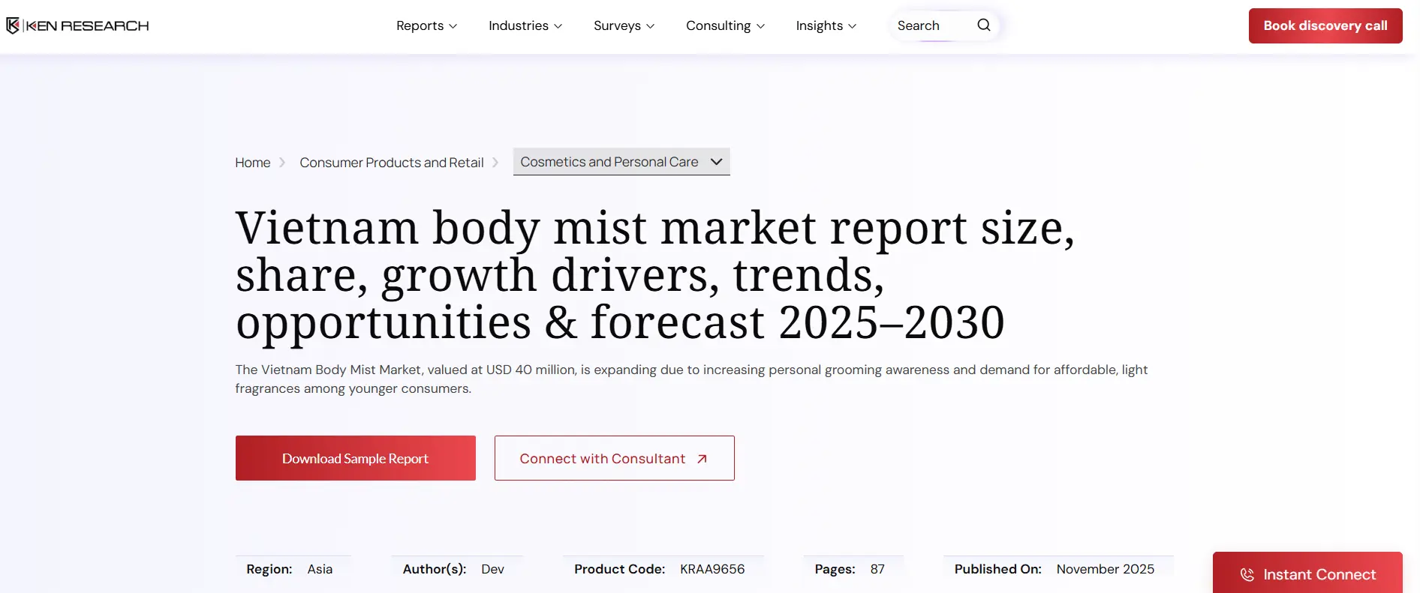The height and width of the screenshot is (593, 1420).
Task: Click the Author value Dev
Action: click(x=492, y=569)
